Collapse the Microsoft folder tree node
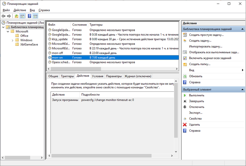 [8, 32]
